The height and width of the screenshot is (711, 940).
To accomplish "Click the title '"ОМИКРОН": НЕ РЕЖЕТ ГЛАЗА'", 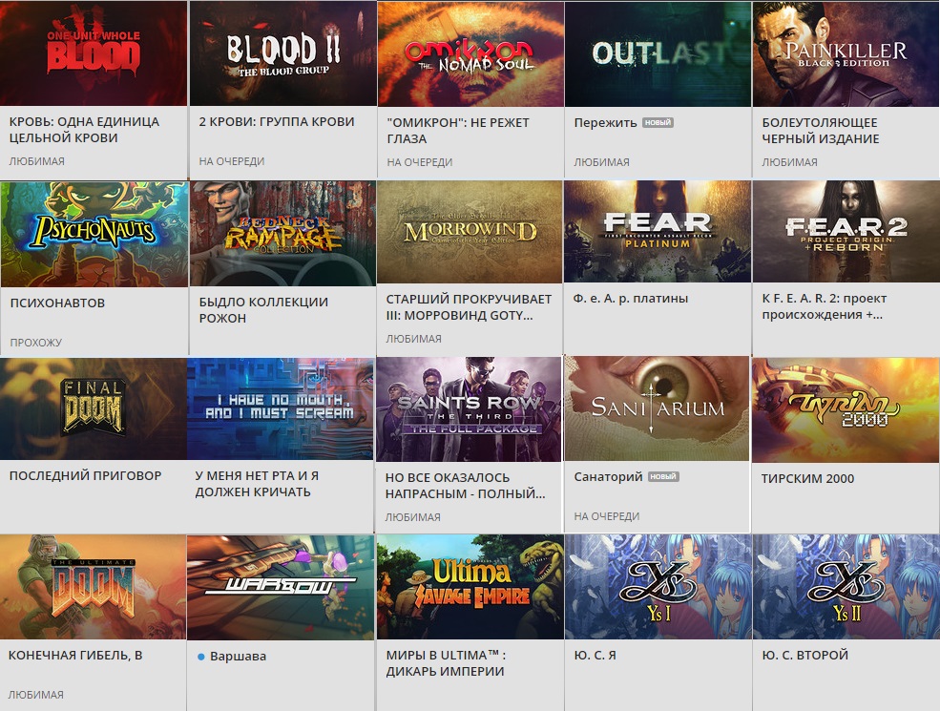I will (x=459, y=131).
